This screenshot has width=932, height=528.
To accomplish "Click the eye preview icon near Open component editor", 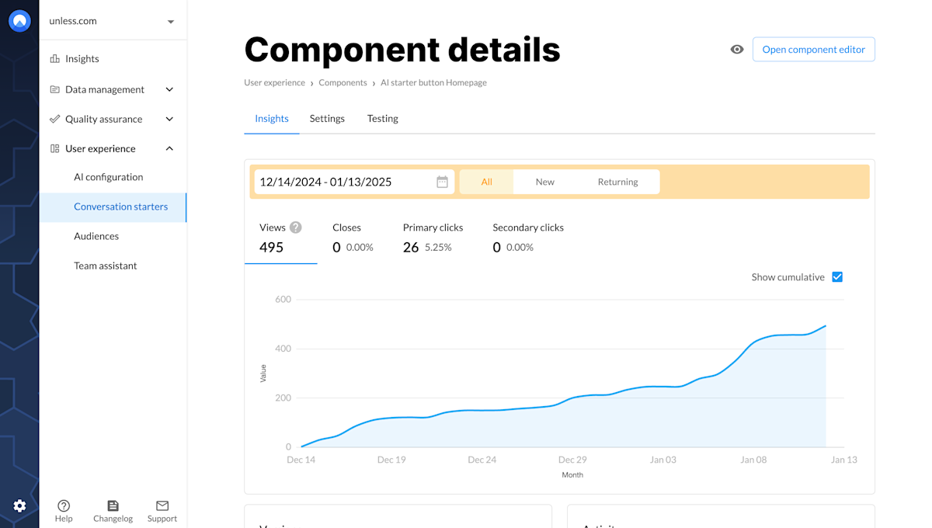I will click(x=736, y=49).
